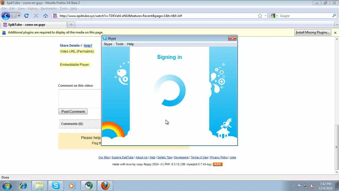This screenshot has height=191, width=339.
Task: Open Help menu in Skype window
Action: pos(130,44)
